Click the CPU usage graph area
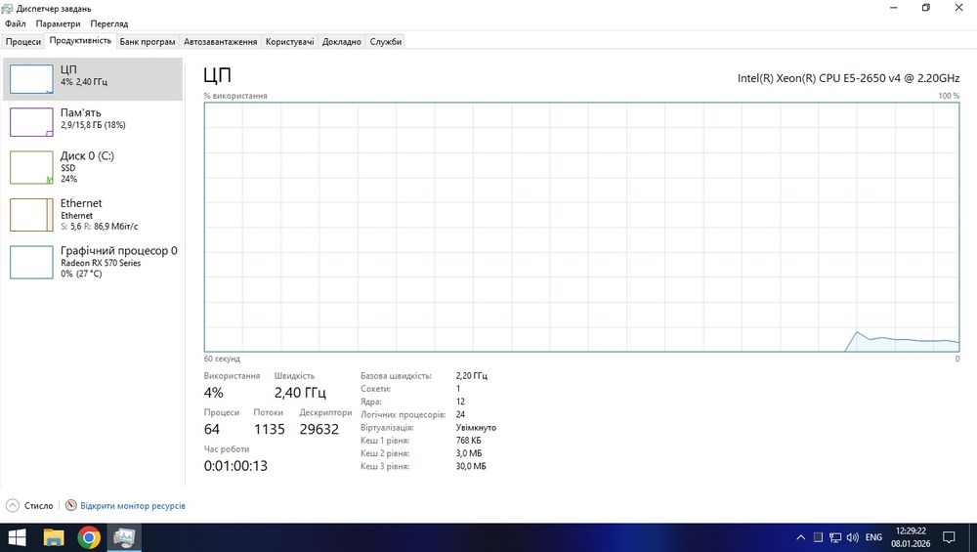This screenshot has height=552, width=977. [581, 227]
